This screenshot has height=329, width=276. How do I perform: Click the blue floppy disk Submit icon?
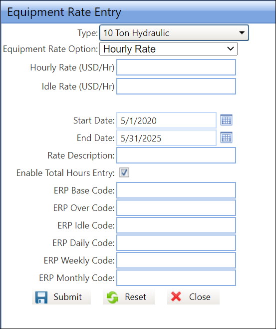click(x=41, y=297)
